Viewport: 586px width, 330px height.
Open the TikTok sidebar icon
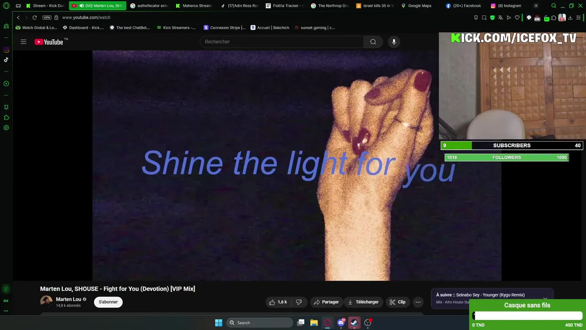pyautogui.click(x=6, y=60)
